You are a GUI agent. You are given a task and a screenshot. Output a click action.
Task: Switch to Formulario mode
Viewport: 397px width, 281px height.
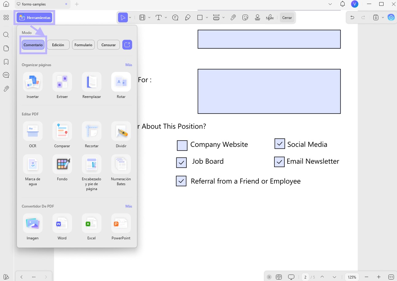[x=83, y=45]
